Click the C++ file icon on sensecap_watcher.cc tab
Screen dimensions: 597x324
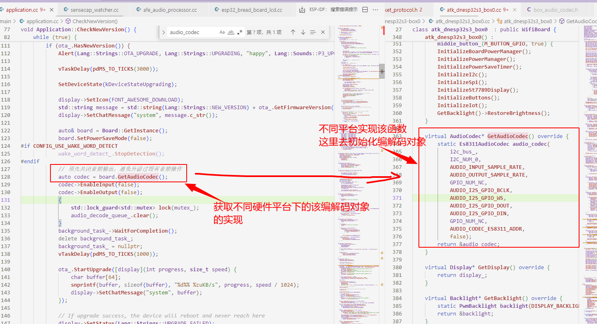[x=66, y=10]
